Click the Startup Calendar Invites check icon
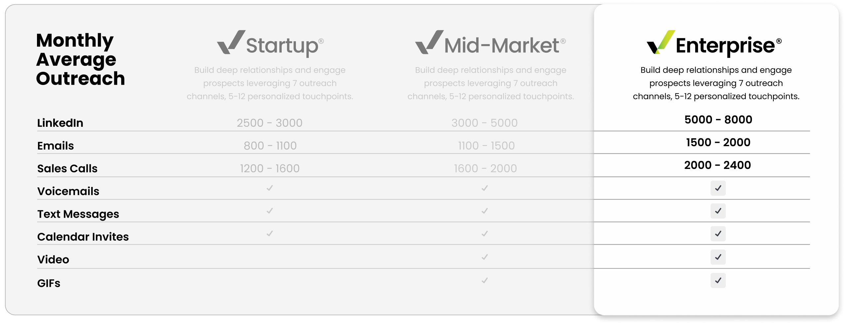The image size is (853, 327). coord(270,233)
